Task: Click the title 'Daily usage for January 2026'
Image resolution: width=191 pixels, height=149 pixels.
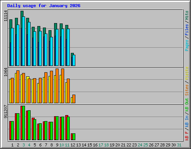Action: 44,6
